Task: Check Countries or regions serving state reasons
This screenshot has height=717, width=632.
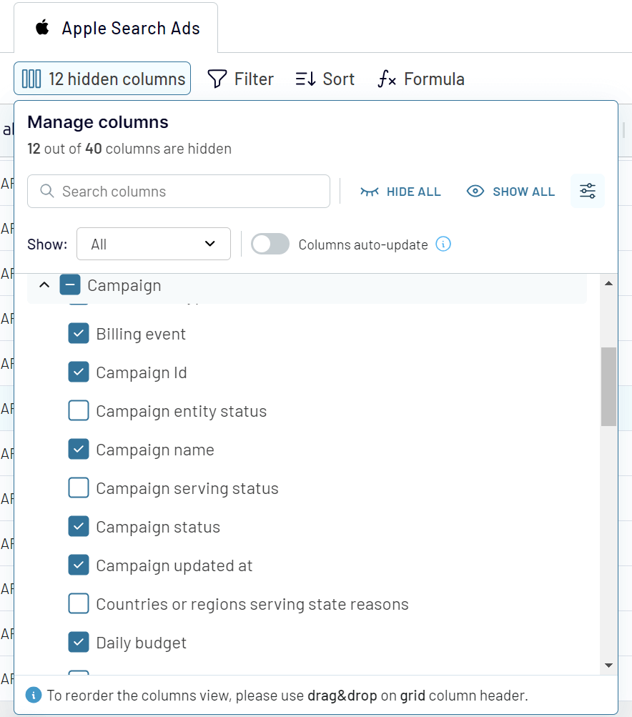Action: pyautogui.click(x=79, y=603)
